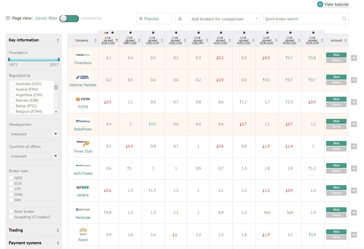Open settings gear above USD/CAD column
Image resolution: width=364 pixels, height=249 pixels.
pos(176,33)
